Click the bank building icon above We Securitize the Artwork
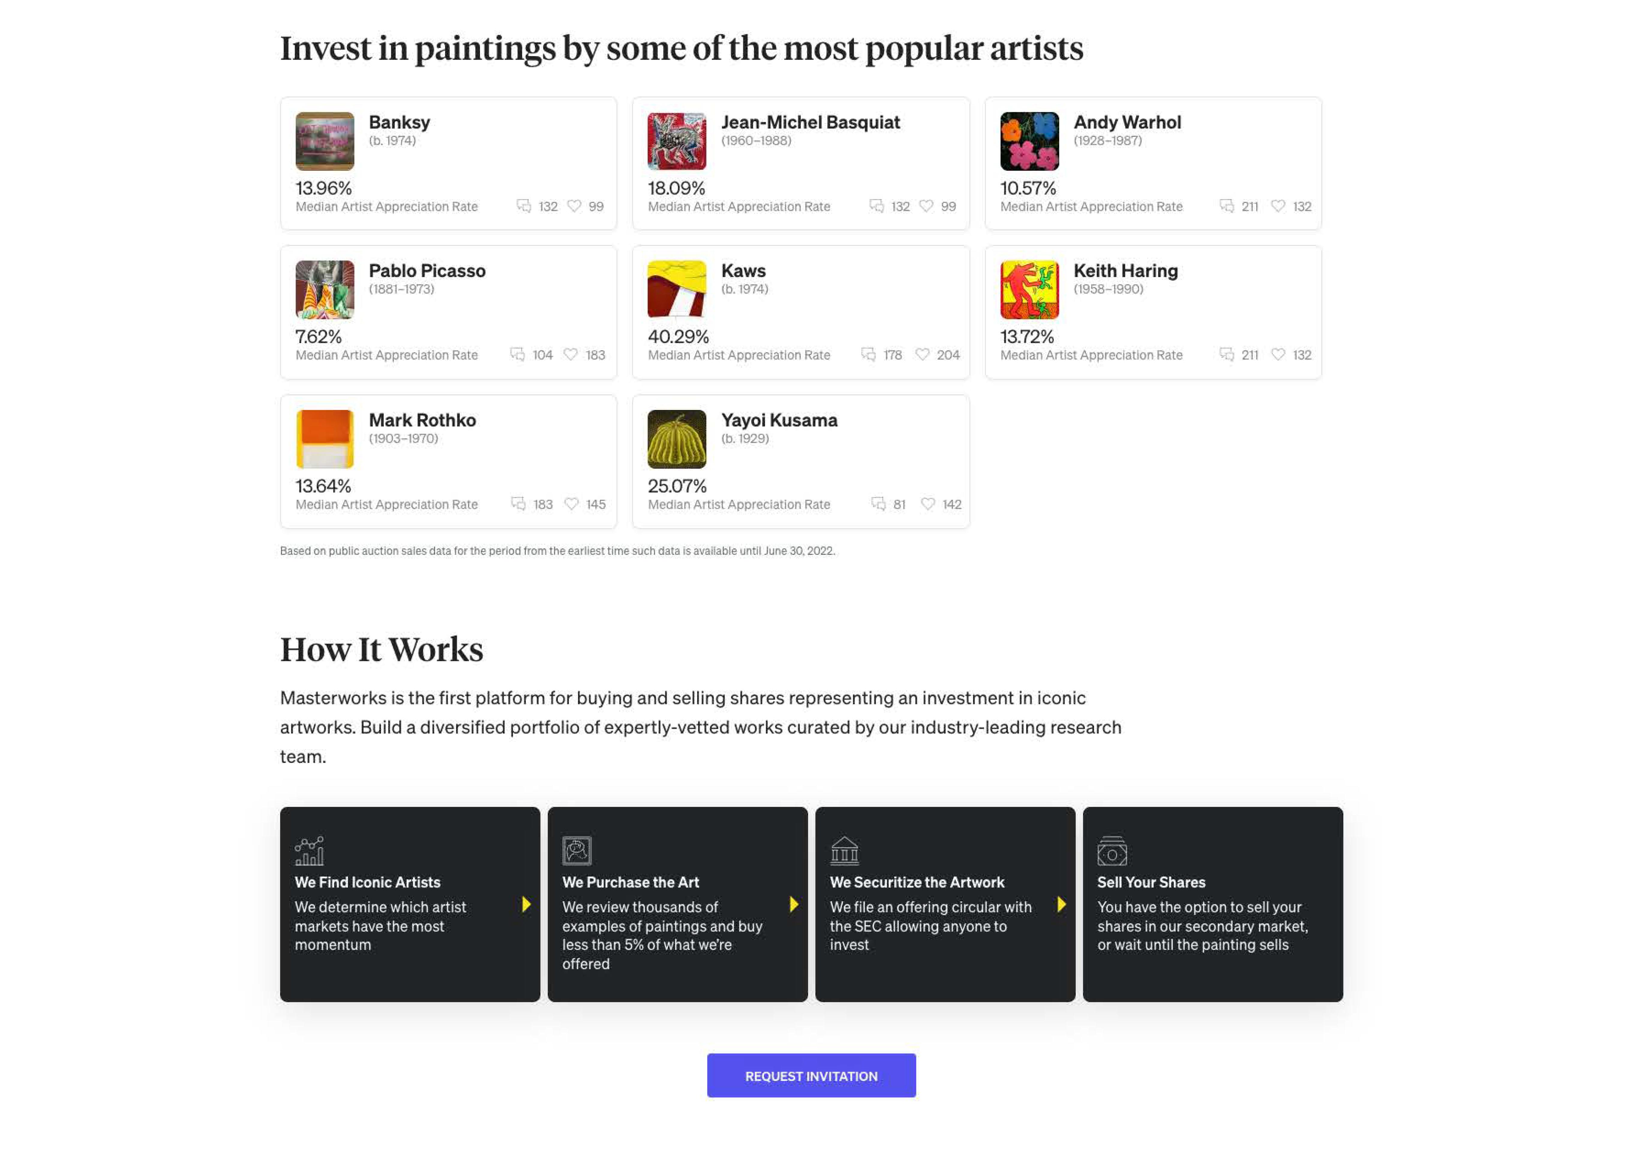 tap(844, 851)
